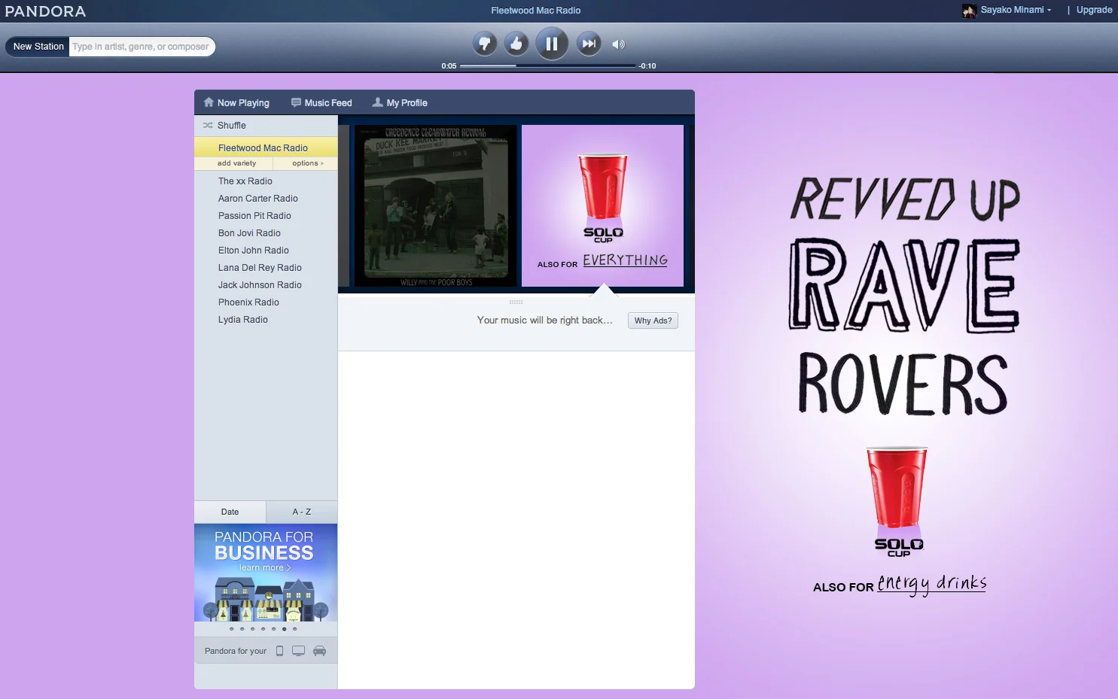Click the mobile phone device icon
Viewport: 1118px width, 699px height.
coord(279,651)
